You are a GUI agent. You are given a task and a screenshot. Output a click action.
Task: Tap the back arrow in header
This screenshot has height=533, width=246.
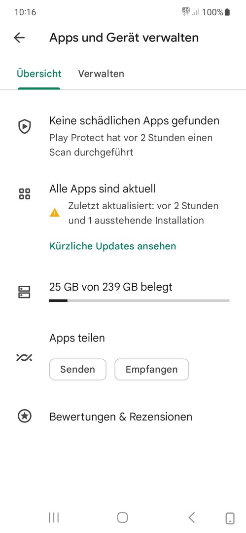19,38
